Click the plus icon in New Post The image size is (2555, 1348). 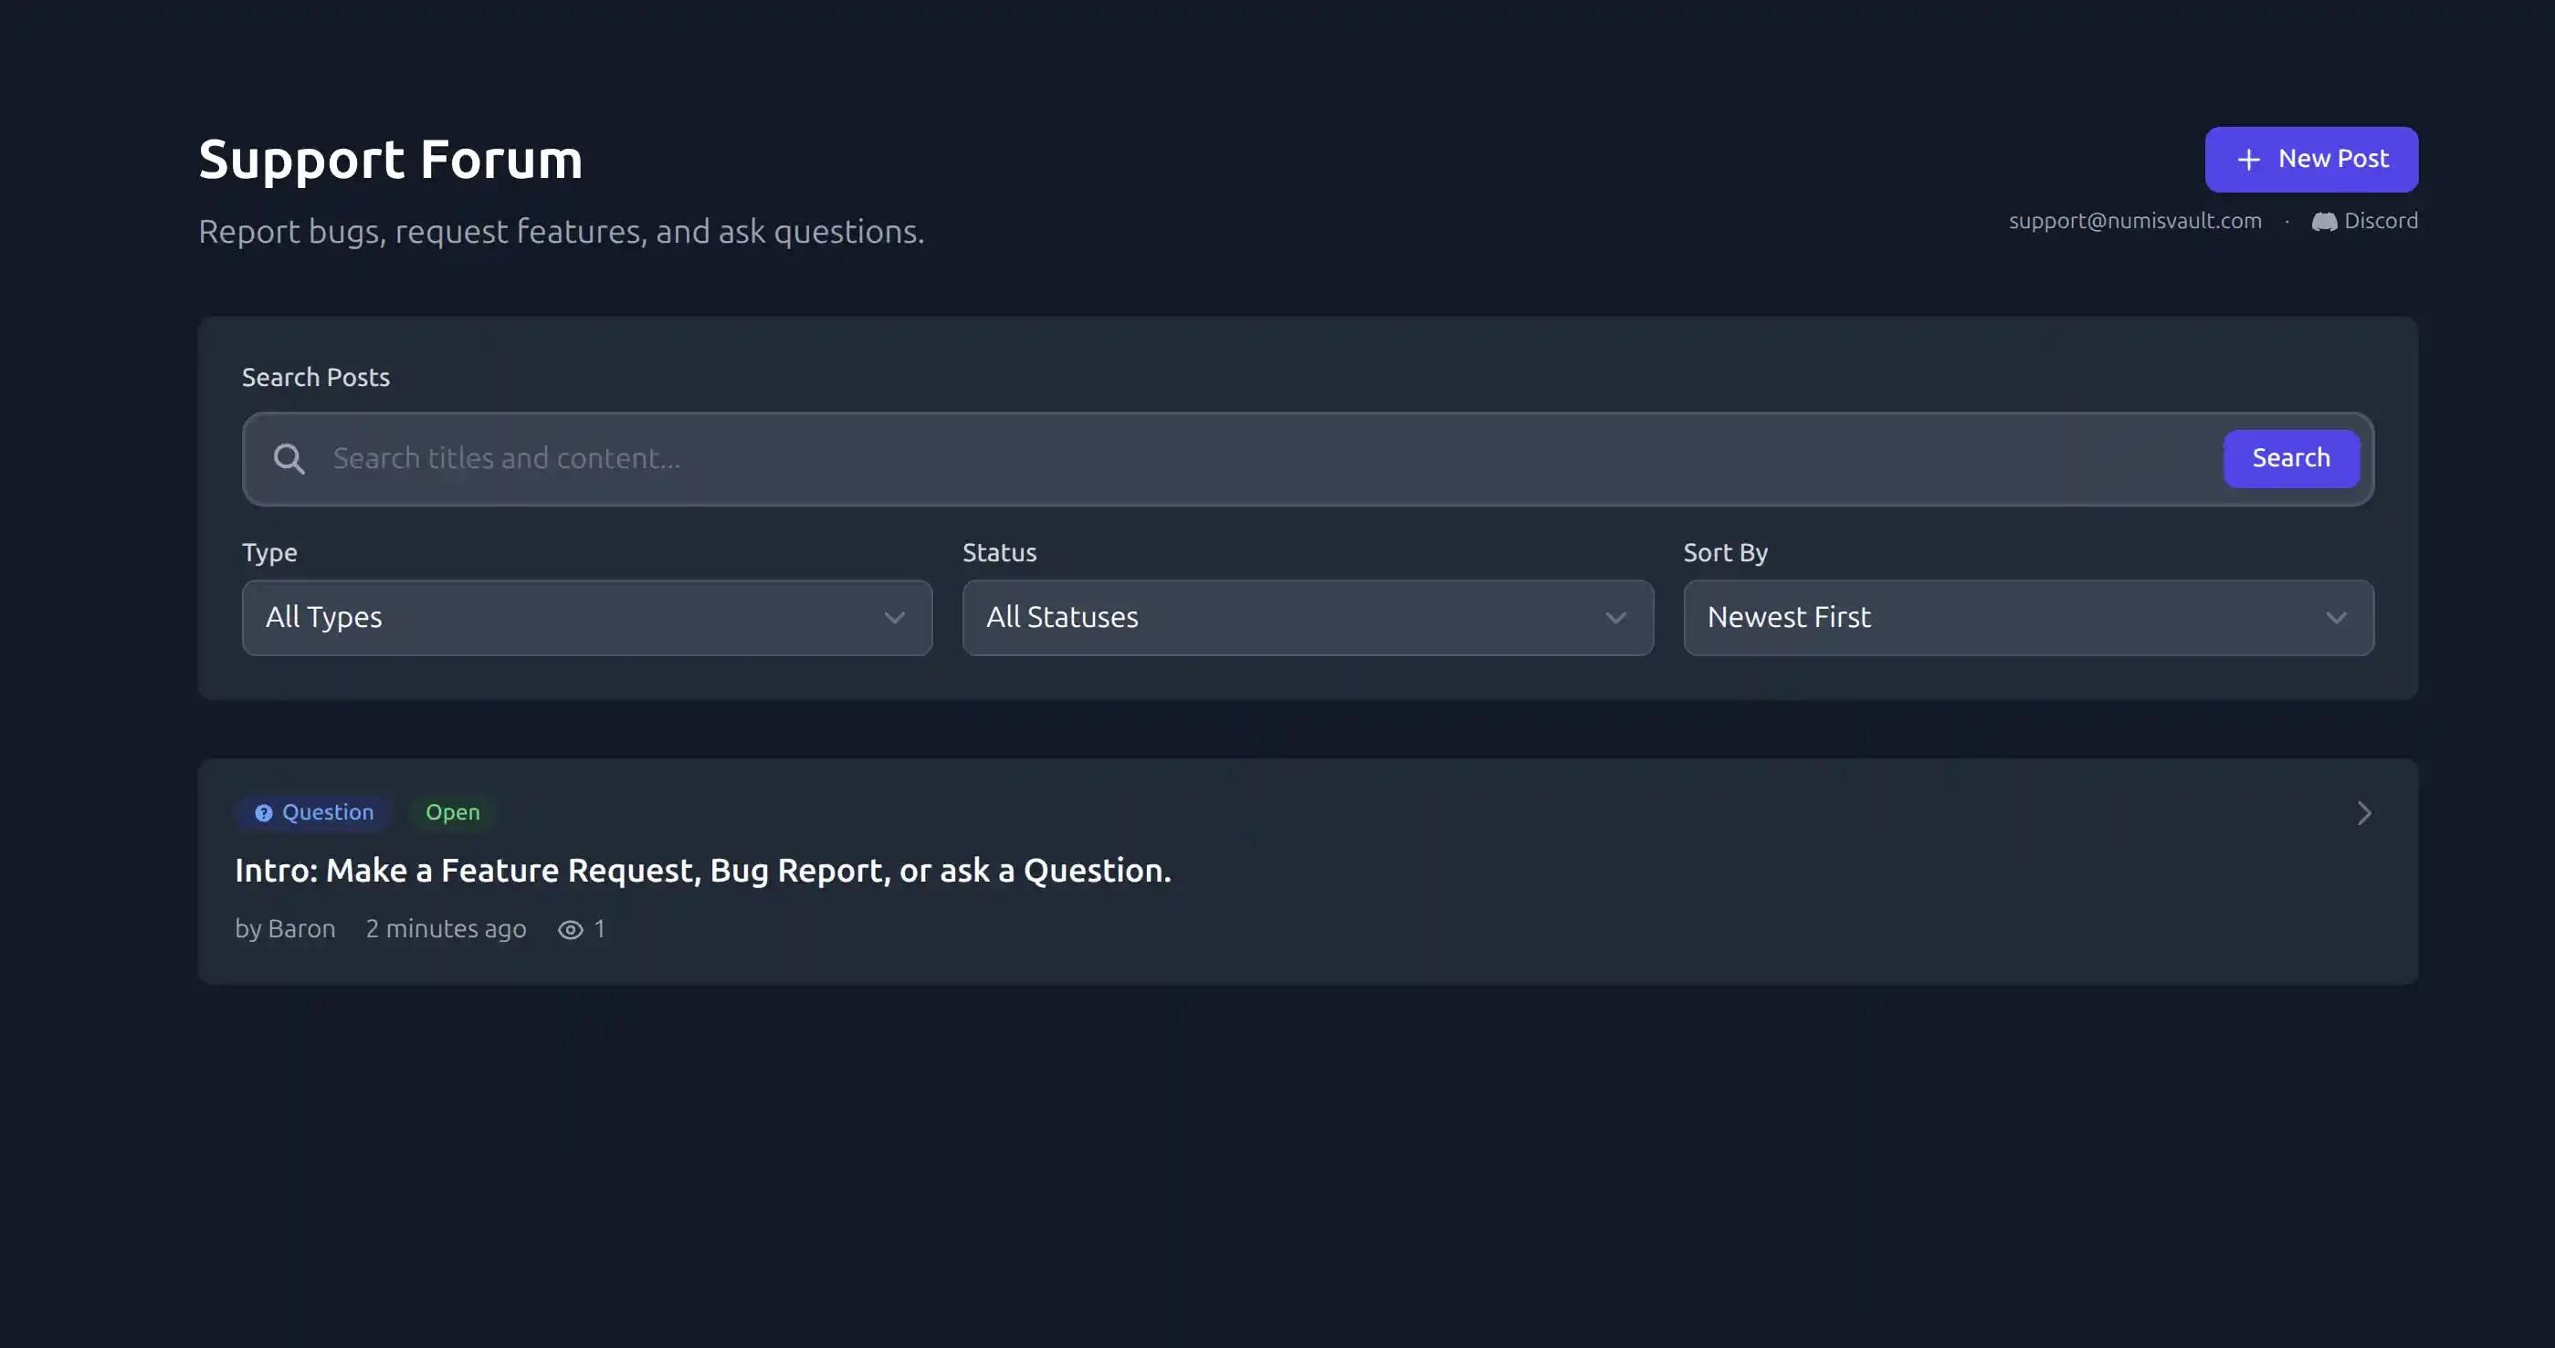click(x=2248, y=160)
